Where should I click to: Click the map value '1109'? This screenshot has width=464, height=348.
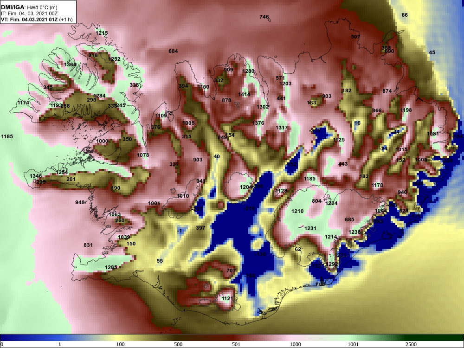click(161, 116)
